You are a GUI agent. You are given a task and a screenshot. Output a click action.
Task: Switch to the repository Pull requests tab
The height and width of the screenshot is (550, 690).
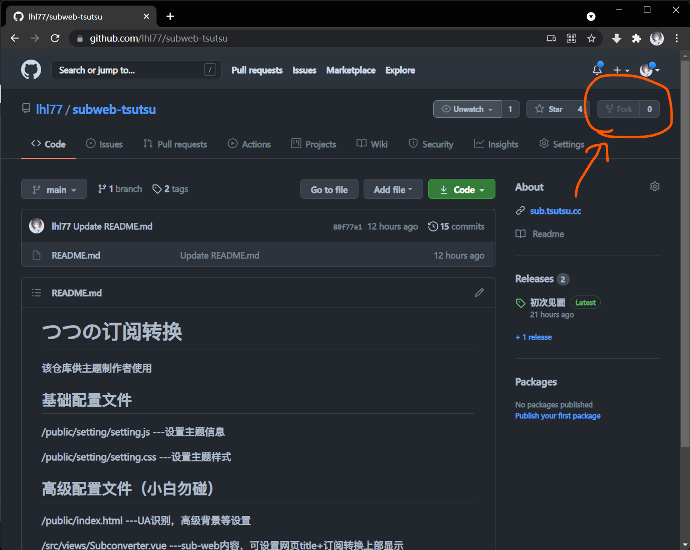pos(175,144)
